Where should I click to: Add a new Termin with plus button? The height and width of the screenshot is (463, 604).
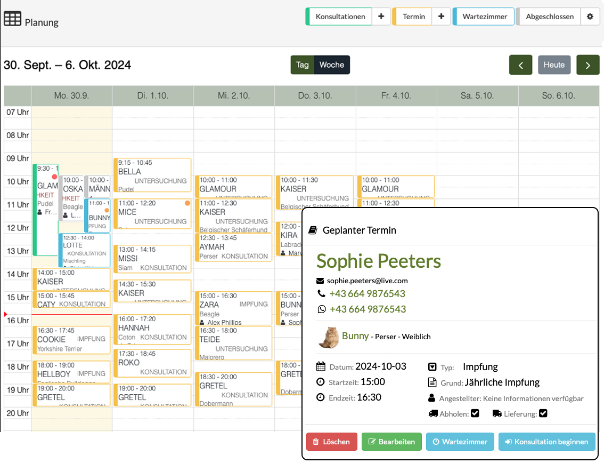[441, 17]
